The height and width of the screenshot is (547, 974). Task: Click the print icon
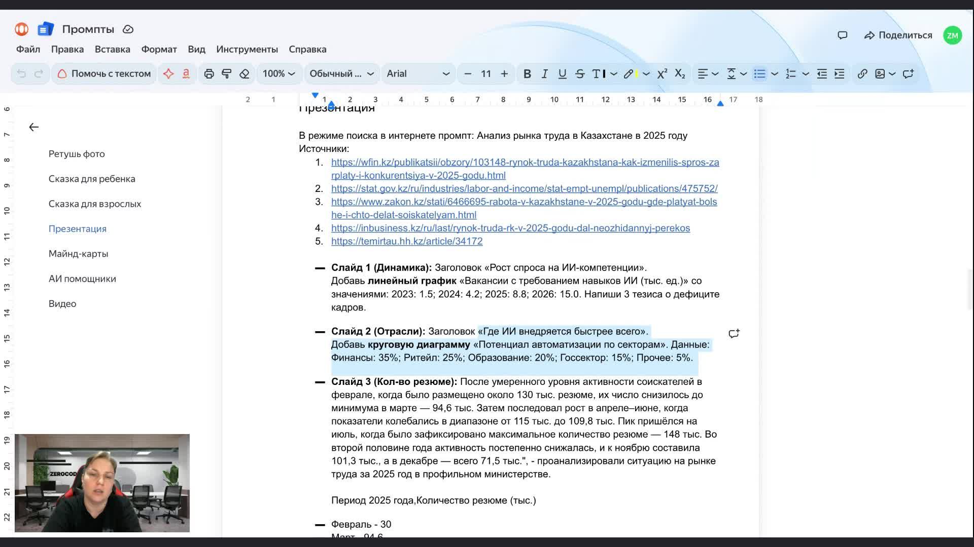[x=208, y=74]
